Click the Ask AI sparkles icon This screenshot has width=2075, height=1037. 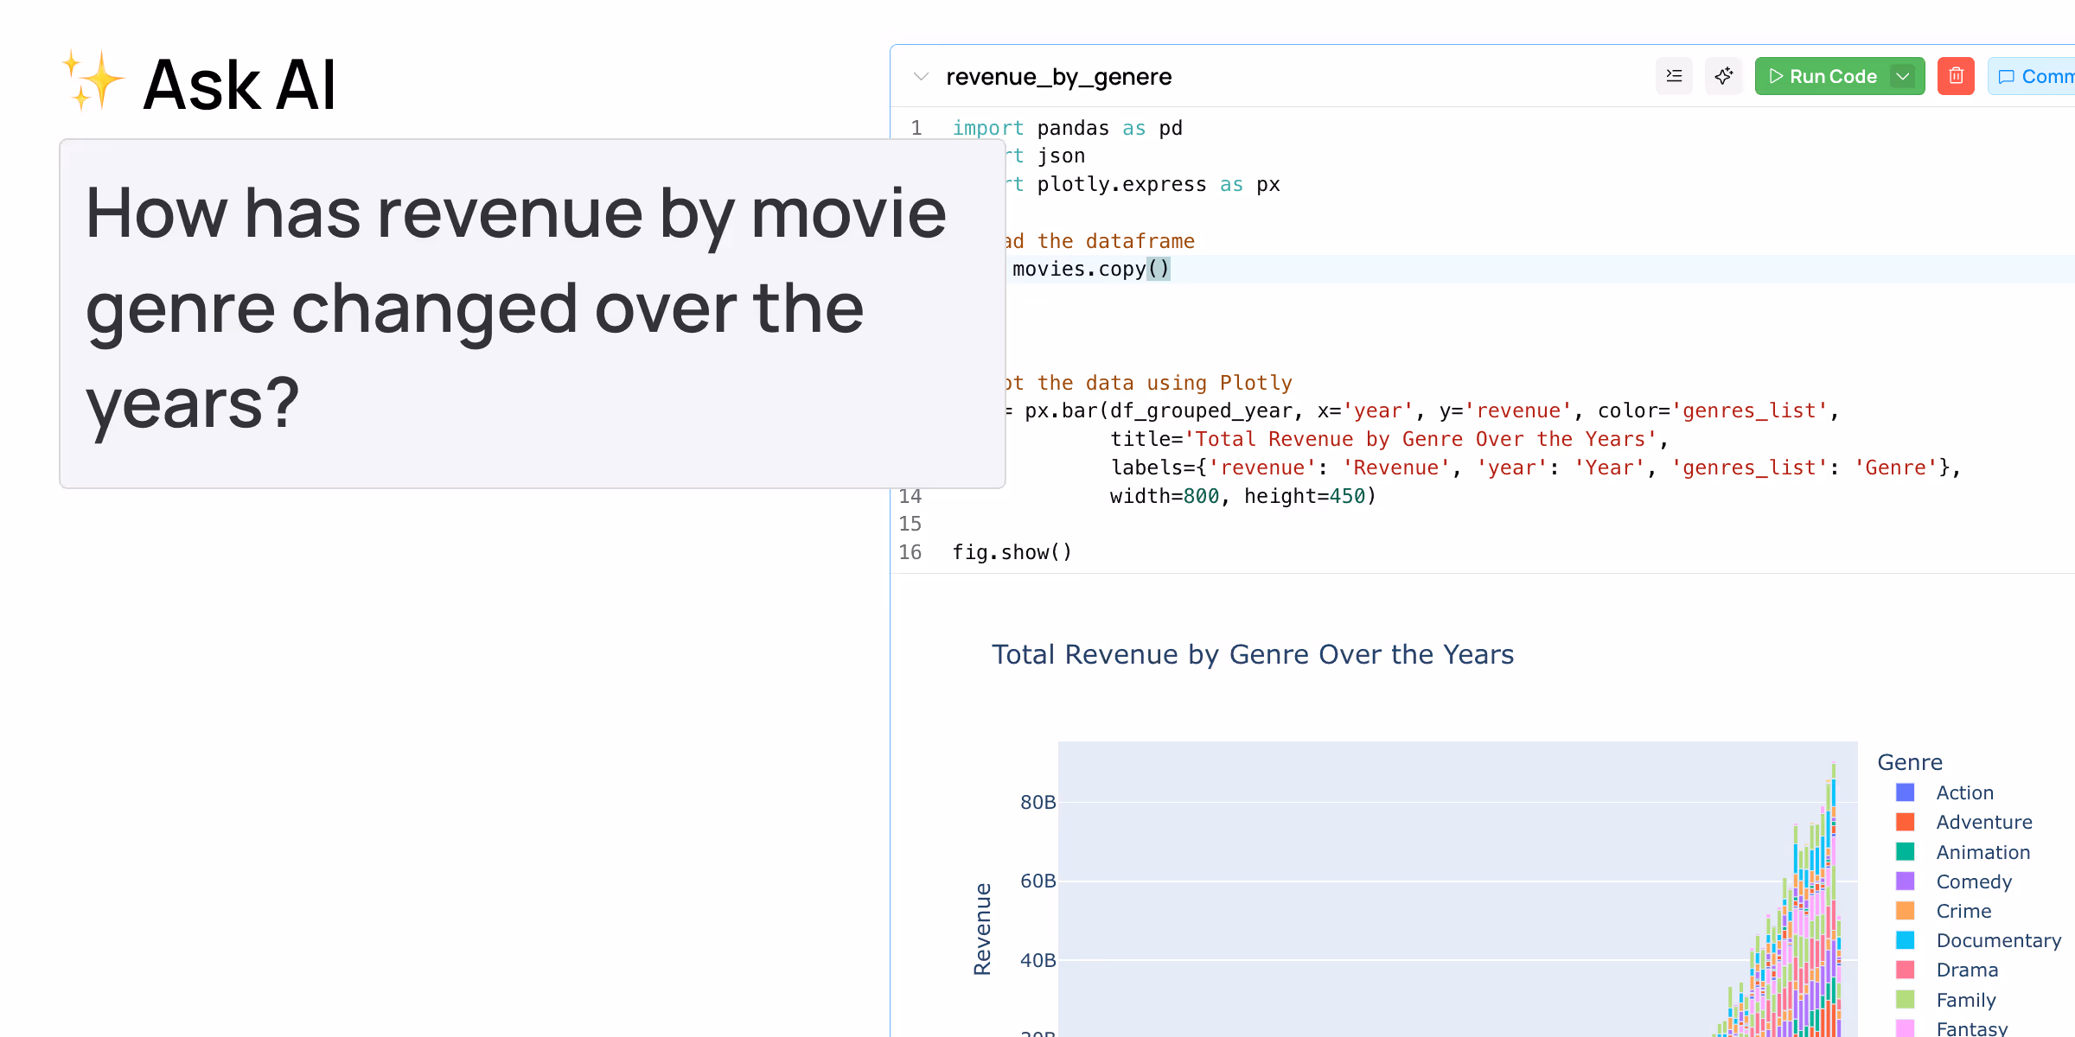click(x=93, y=80)
